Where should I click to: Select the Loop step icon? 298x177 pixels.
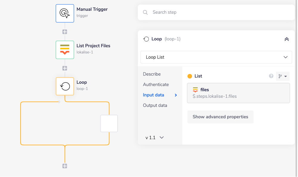pos(65,86)
